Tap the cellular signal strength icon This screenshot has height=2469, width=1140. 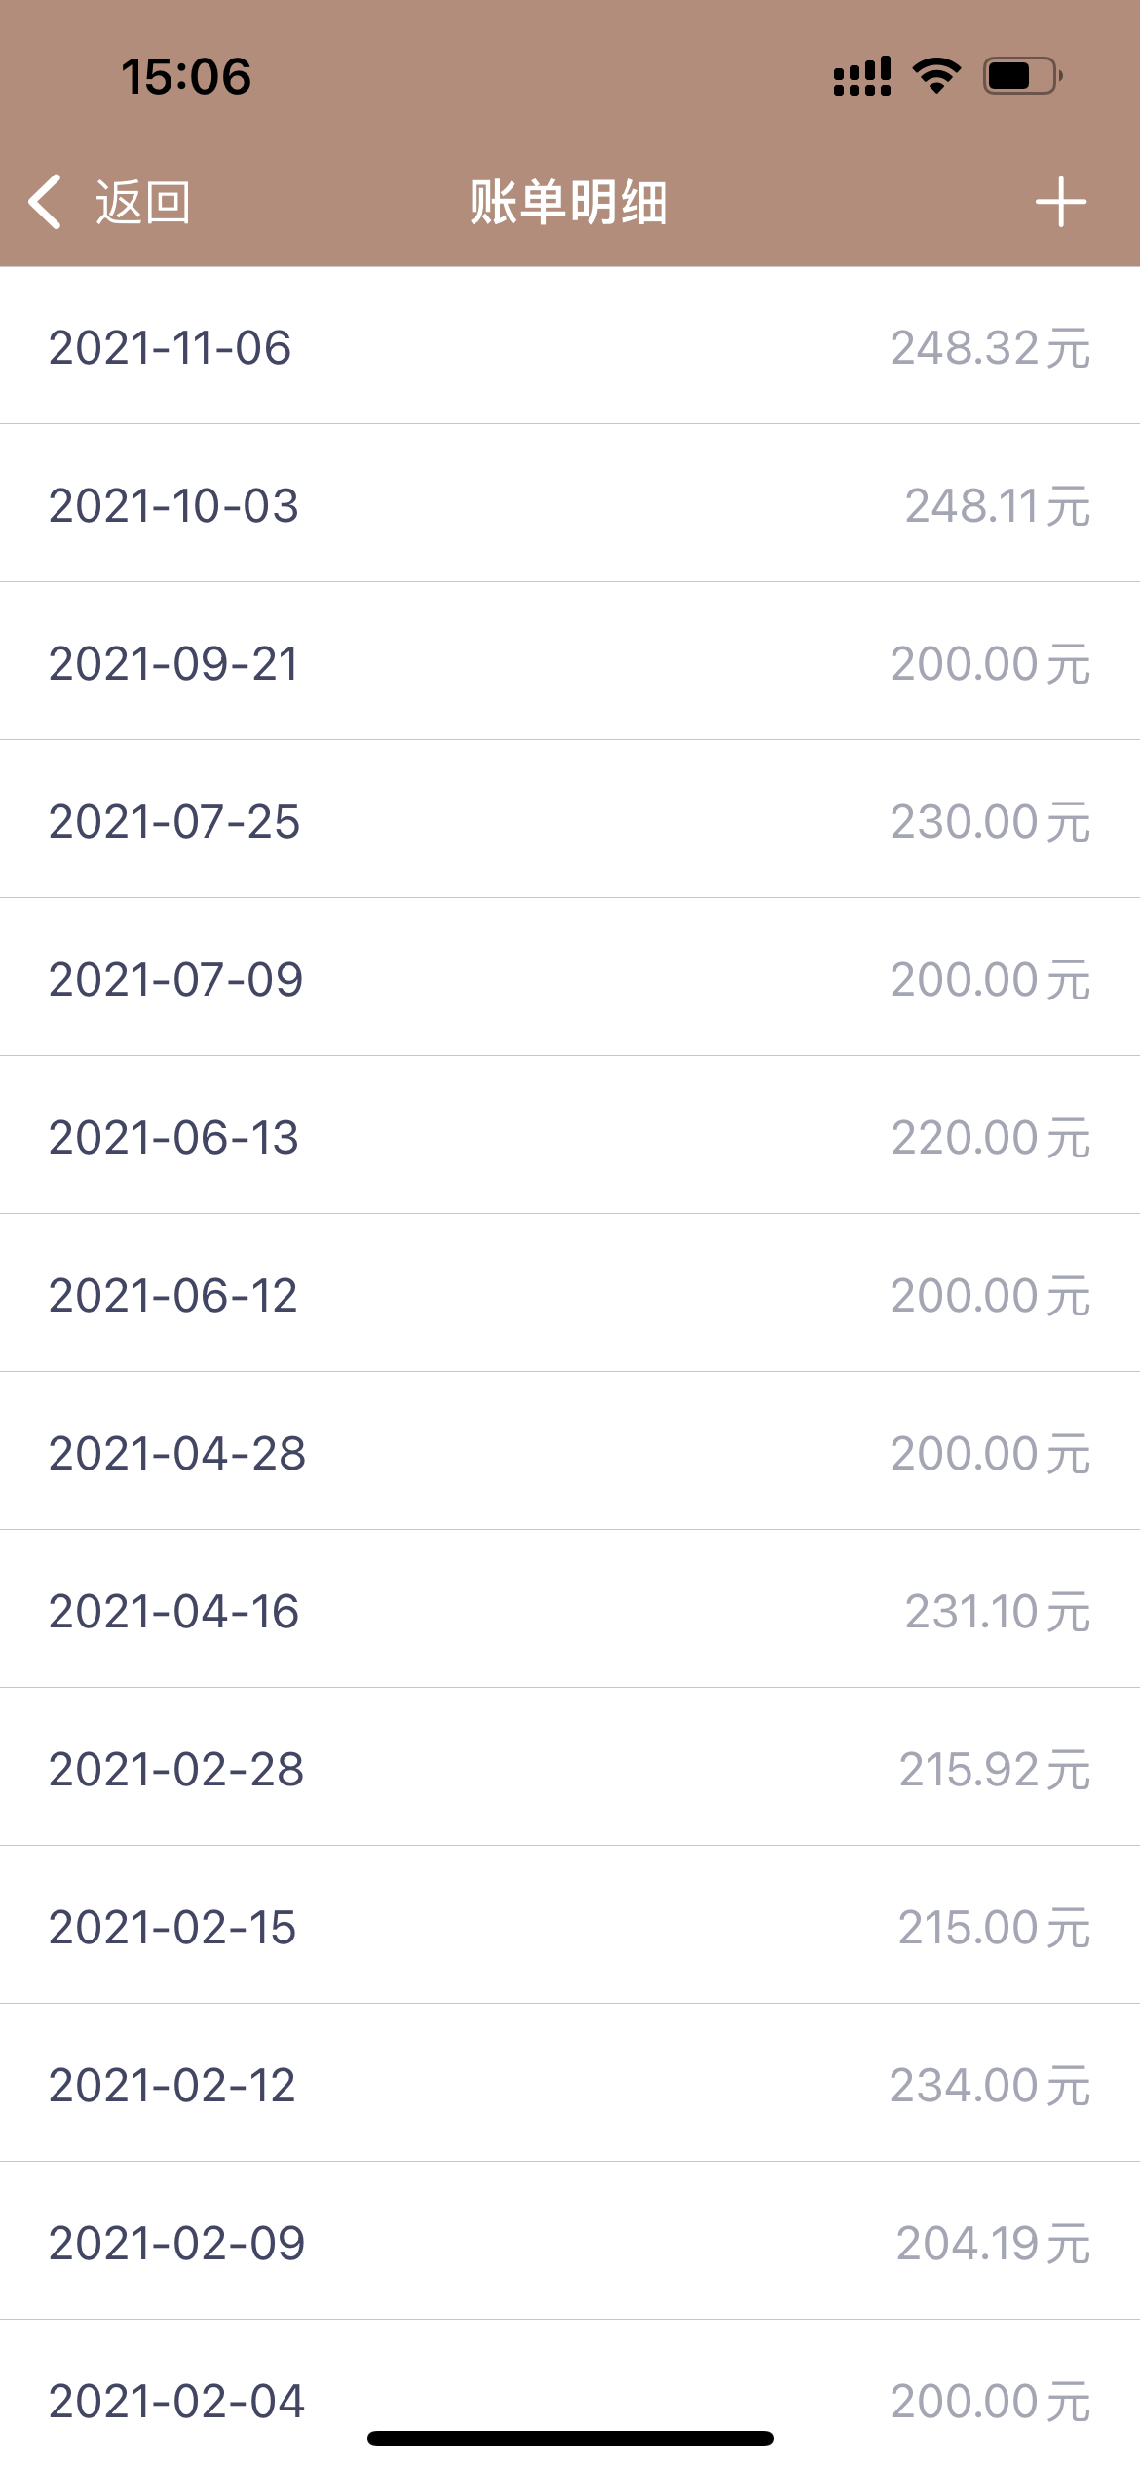pos(861,75)
